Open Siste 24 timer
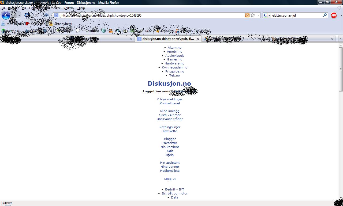 (170, 115)
